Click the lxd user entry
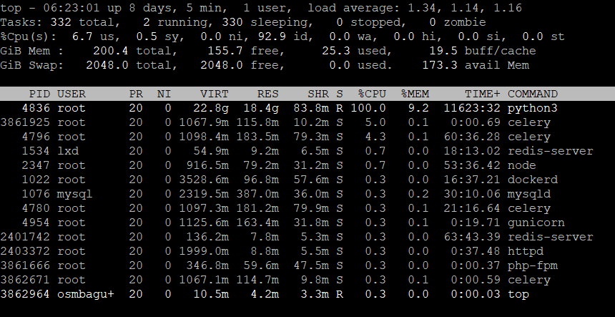The width and height of the screenshot is (615, 317). (x=68, y=151)
